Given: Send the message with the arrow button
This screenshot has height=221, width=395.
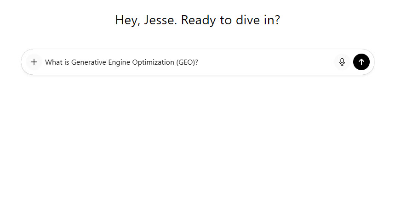Looking at the screenshot, I should click(x=361, y=62).
